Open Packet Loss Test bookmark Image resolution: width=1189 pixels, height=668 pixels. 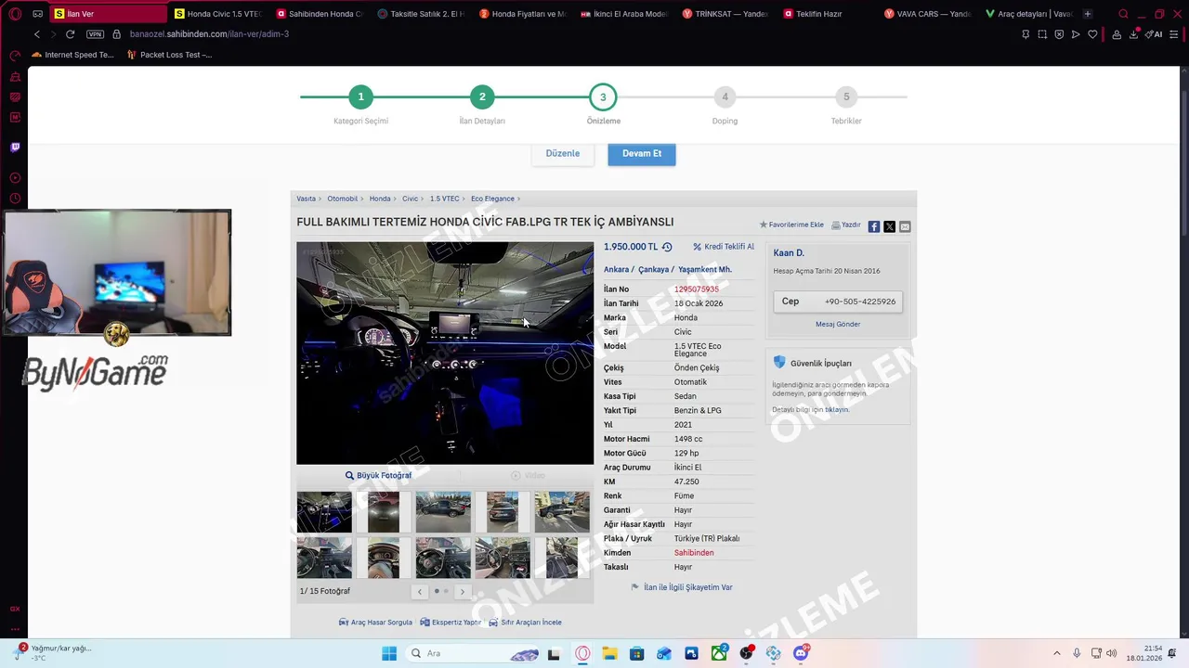169,55
